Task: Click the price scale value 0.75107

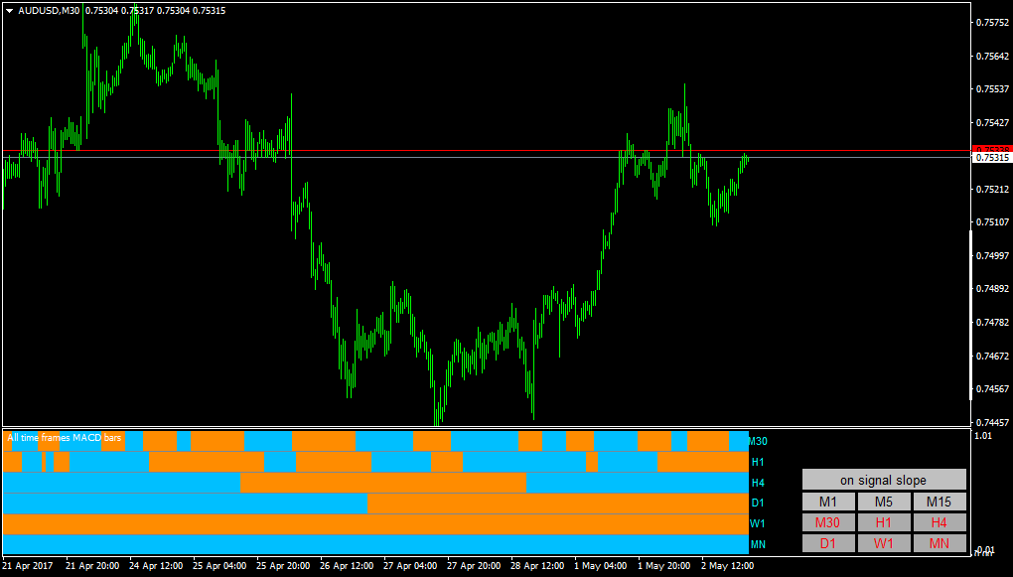Action: tap(993, 222)
